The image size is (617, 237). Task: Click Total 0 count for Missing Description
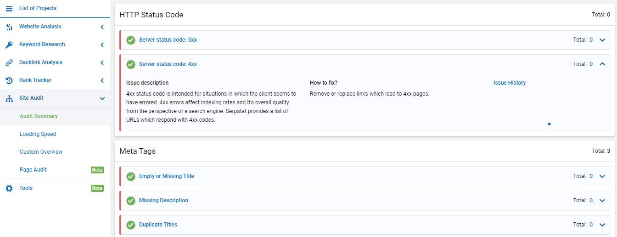(591, 200)
